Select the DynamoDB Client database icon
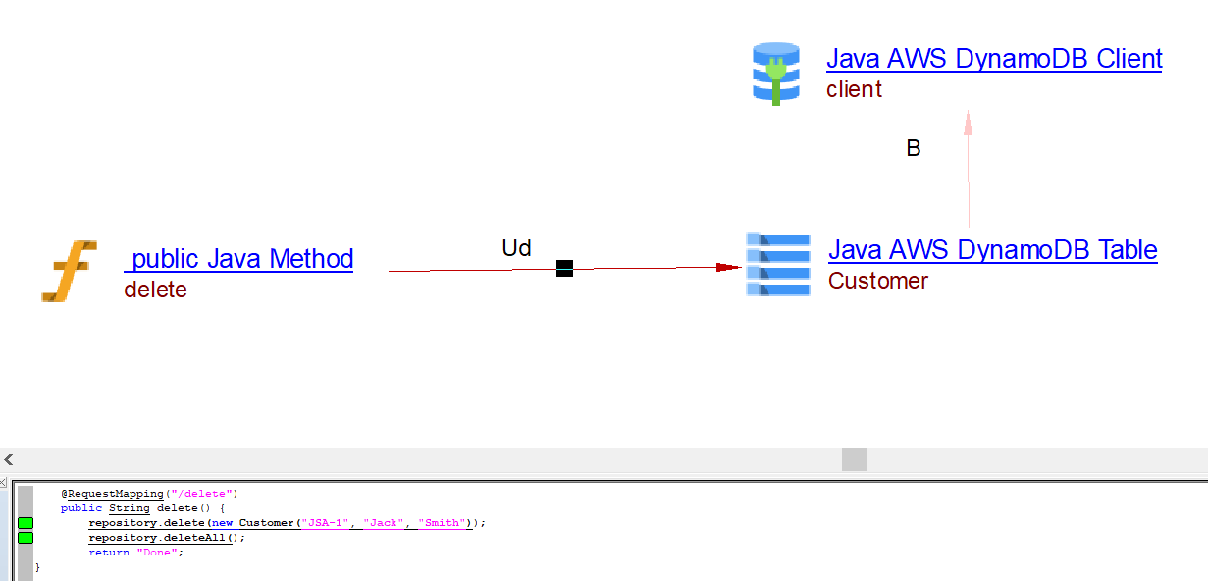 tap(776, 74)
